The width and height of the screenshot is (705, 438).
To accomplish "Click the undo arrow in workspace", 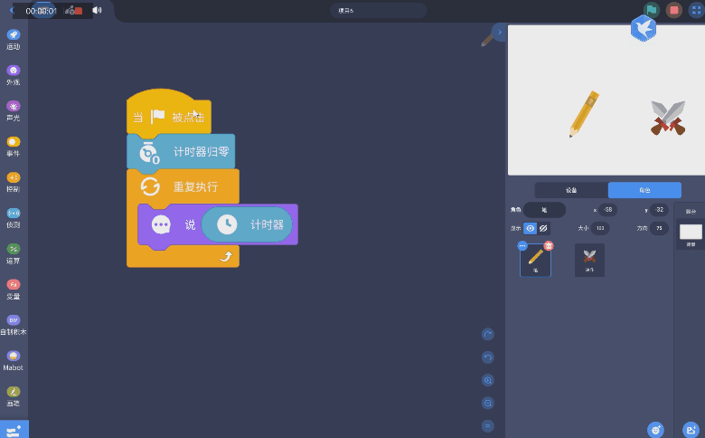I will coord(488,357).
